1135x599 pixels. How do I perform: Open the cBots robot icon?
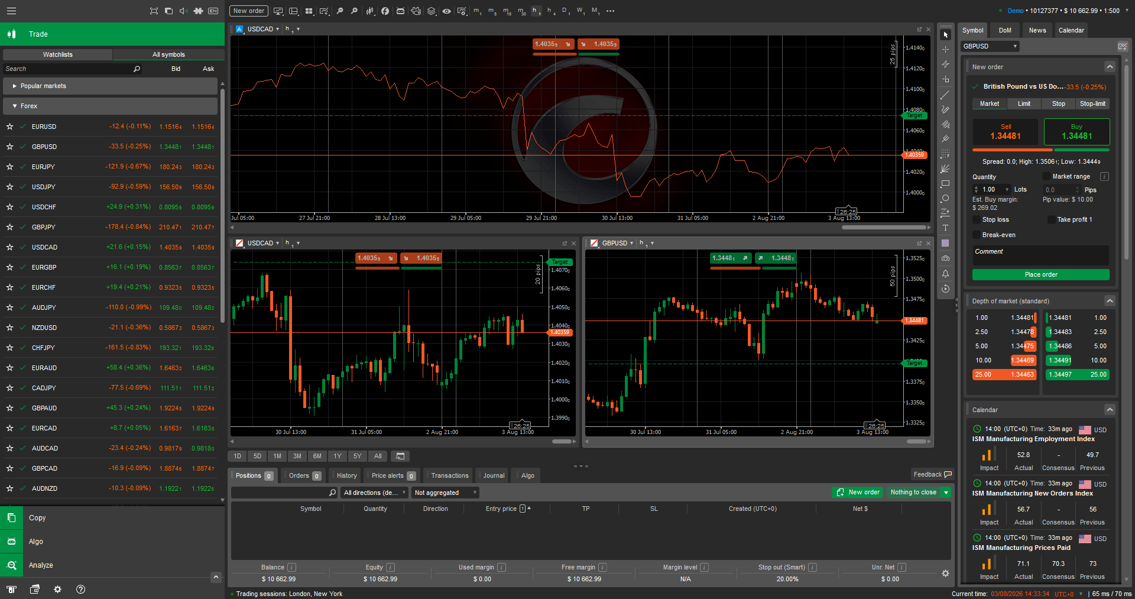tap(400, 11)
